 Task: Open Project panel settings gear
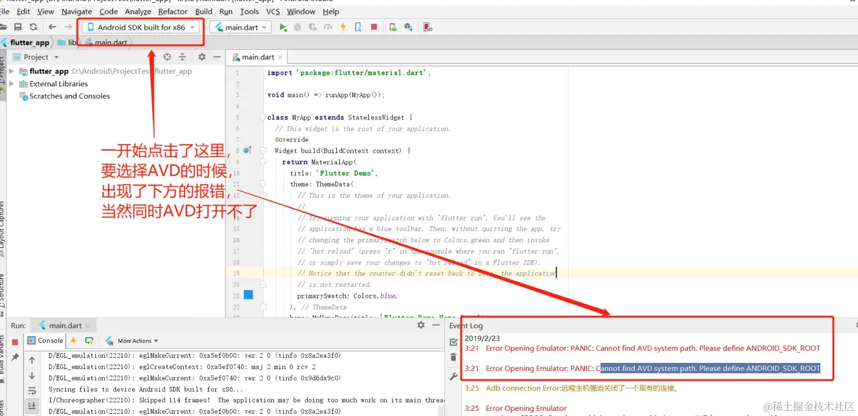[x=202, y=57]
